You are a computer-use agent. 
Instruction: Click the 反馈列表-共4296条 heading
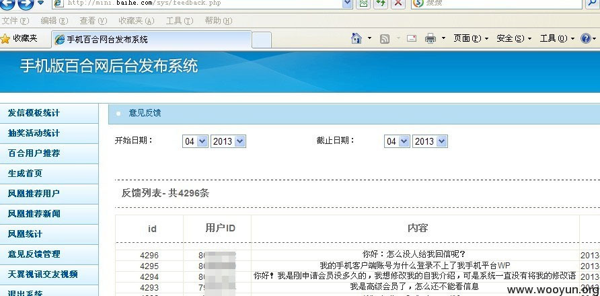[165, 193]
